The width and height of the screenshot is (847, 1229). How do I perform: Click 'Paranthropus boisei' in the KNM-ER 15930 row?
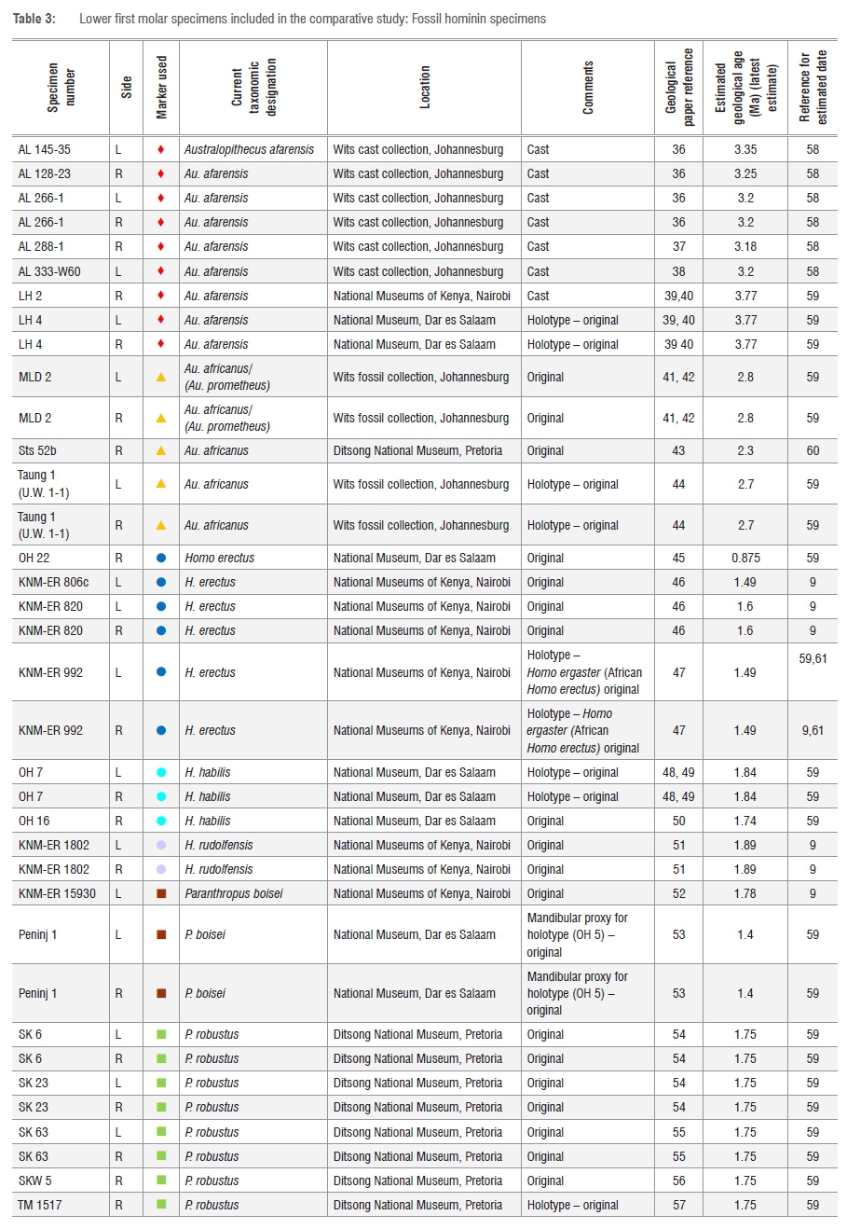pos(233,894)
